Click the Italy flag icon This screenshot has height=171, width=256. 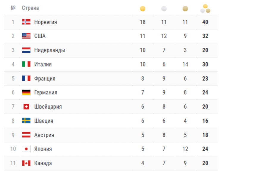26,64
